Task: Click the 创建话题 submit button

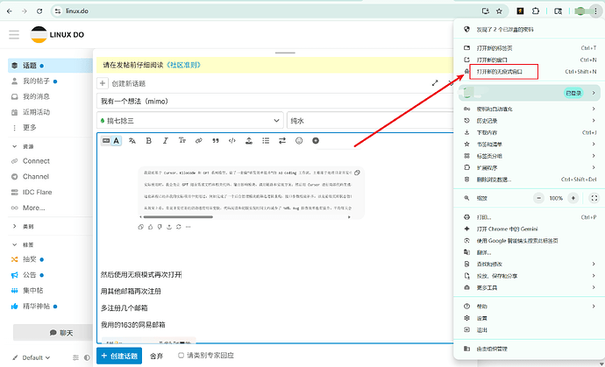Action: [119, 356]
